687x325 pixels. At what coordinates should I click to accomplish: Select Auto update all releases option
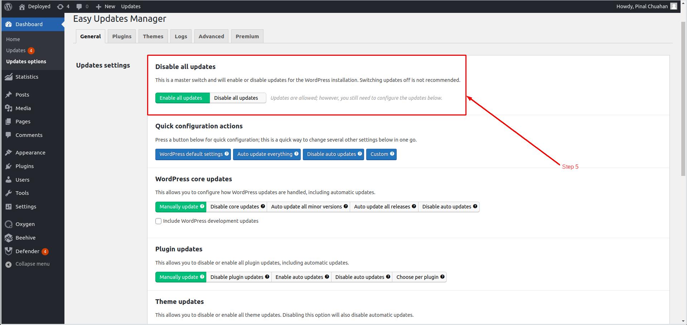[384, 207]
